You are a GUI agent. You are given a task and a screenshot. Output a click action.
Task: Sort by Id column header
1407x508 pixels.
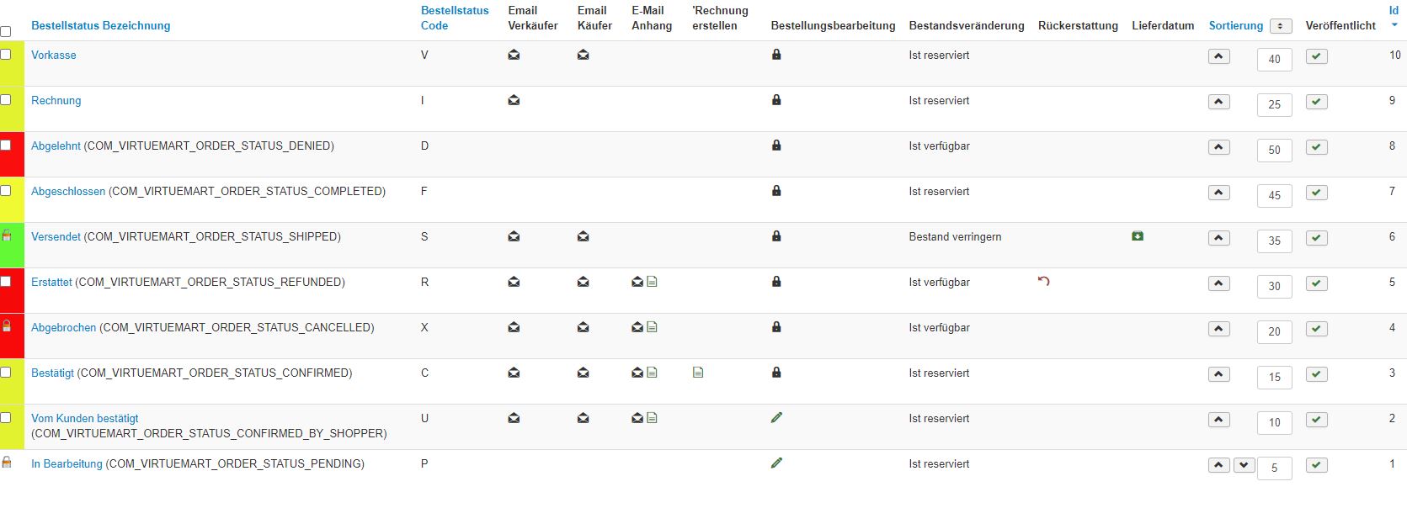[x=1394, y=11]
